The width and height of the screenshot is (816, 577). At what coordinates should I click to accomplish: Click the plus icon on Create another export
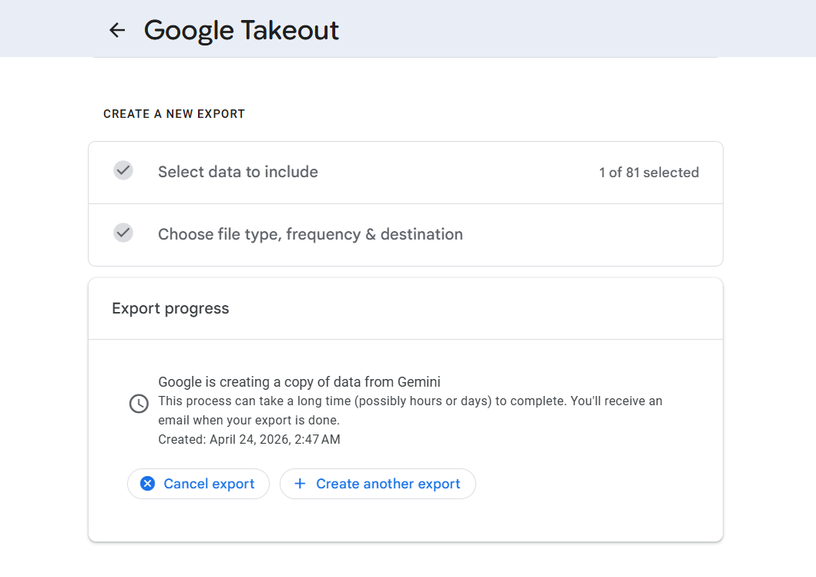[301, 484]
